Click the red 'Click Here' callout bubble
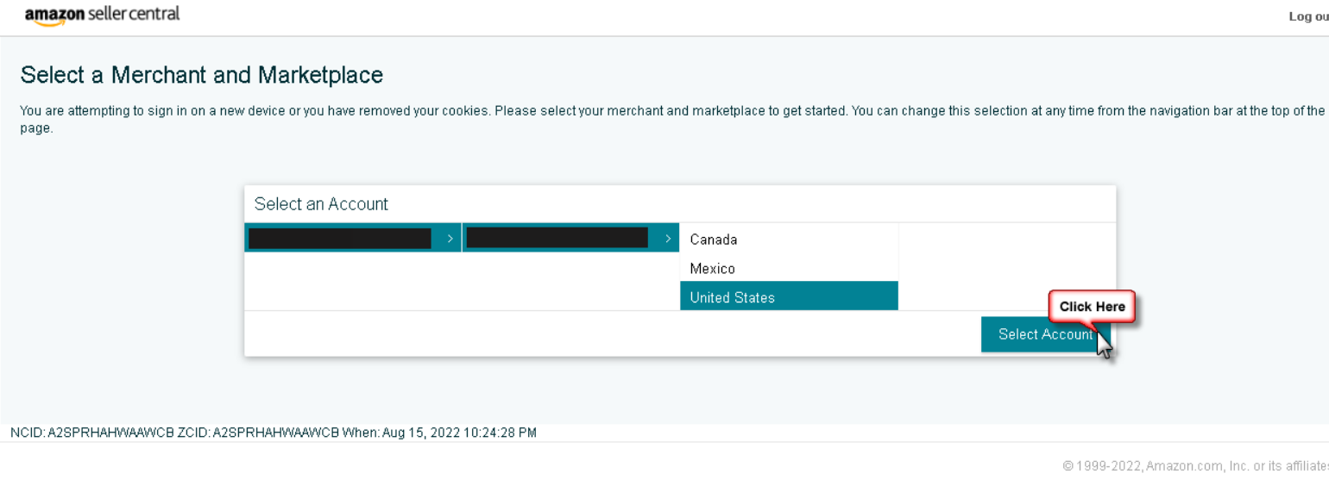 click(x=1092, y=307)
